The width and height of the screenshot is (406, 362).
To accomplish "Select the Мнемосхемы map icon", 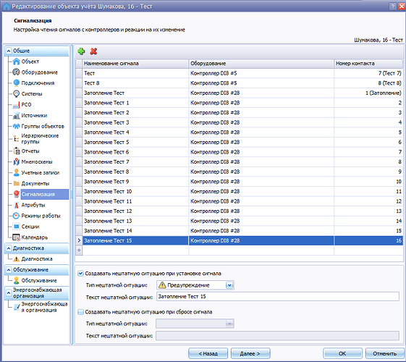I will [x=17, y=162].
